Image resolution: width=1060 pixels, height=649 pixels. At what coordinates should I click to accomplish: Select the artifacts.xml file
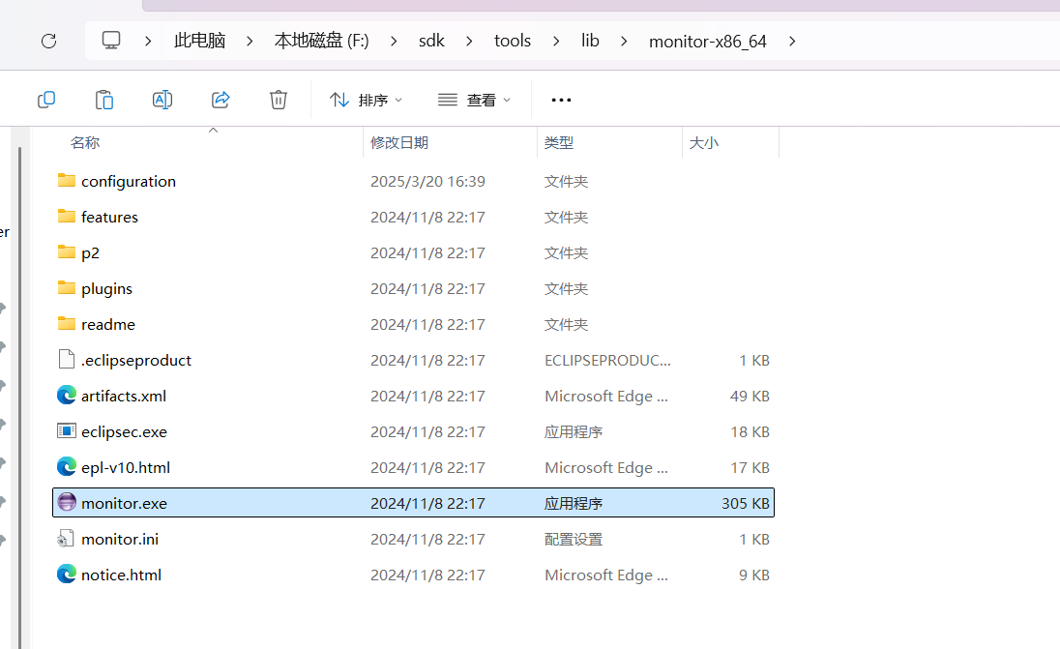click(123, 396)
